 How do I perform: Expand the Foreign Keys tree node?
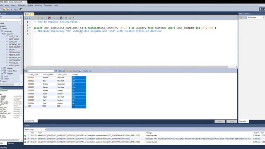coord(2,71)
